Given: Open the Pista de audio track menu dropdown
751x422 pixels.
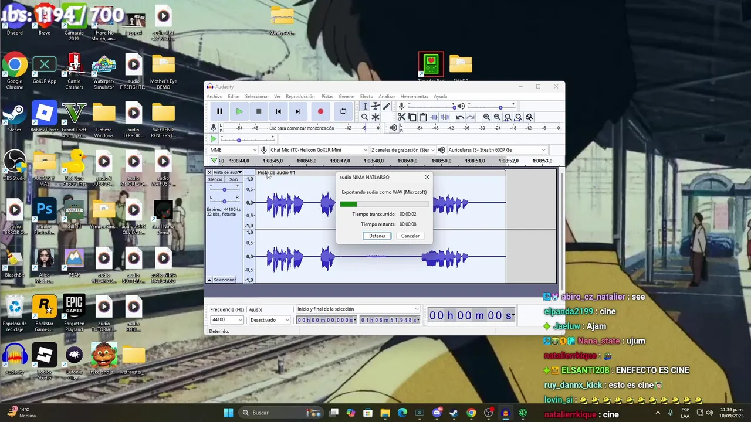Looking at the screenshot, I should pos(228,172).
